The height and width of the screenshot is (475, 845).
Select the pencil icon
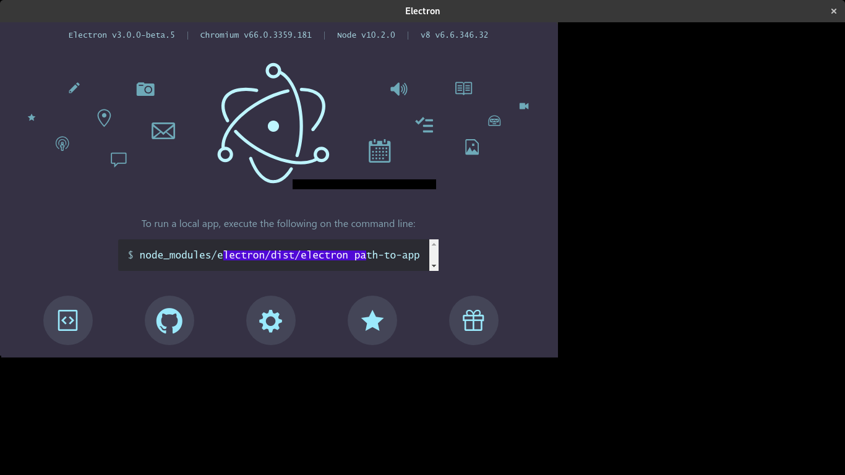pyautogui.click(x=74, y=87)
